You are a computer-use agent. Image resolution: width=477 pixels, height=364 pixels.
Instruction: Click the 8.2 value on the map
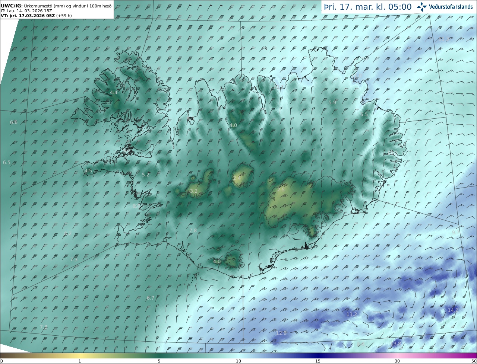(68, 234)
